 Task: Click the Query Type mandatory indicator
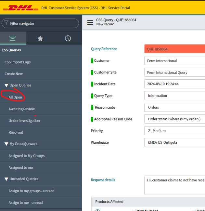pos(92,96)
